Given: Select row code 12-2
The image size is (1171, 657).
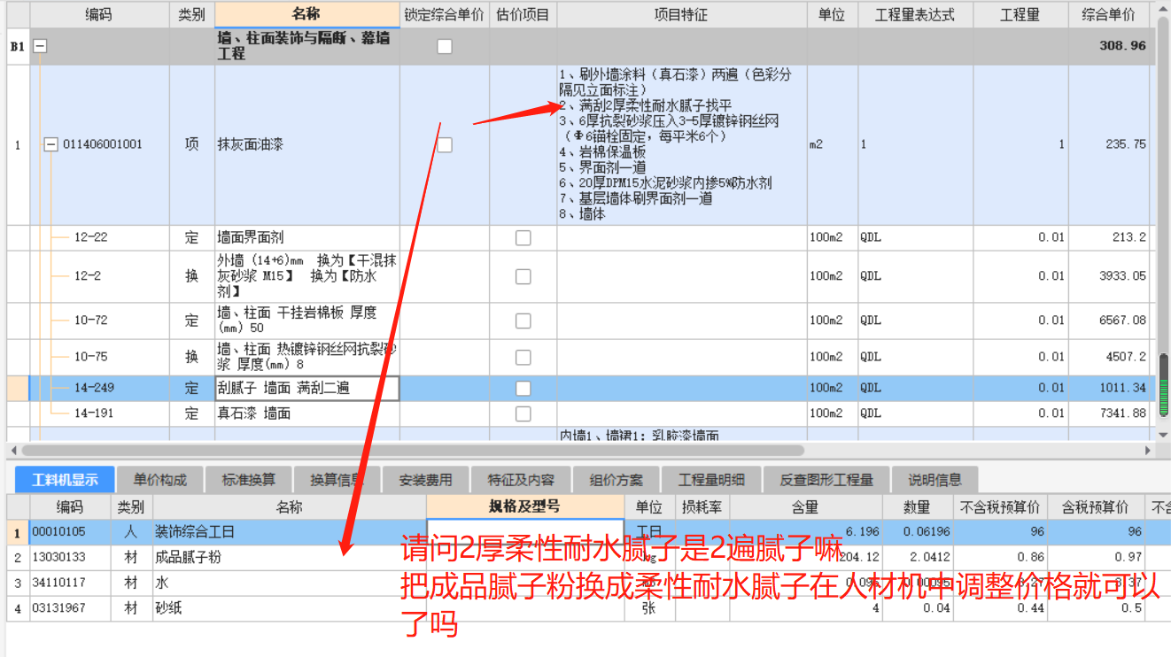Looking at the screenshot, I should point(87,276).
